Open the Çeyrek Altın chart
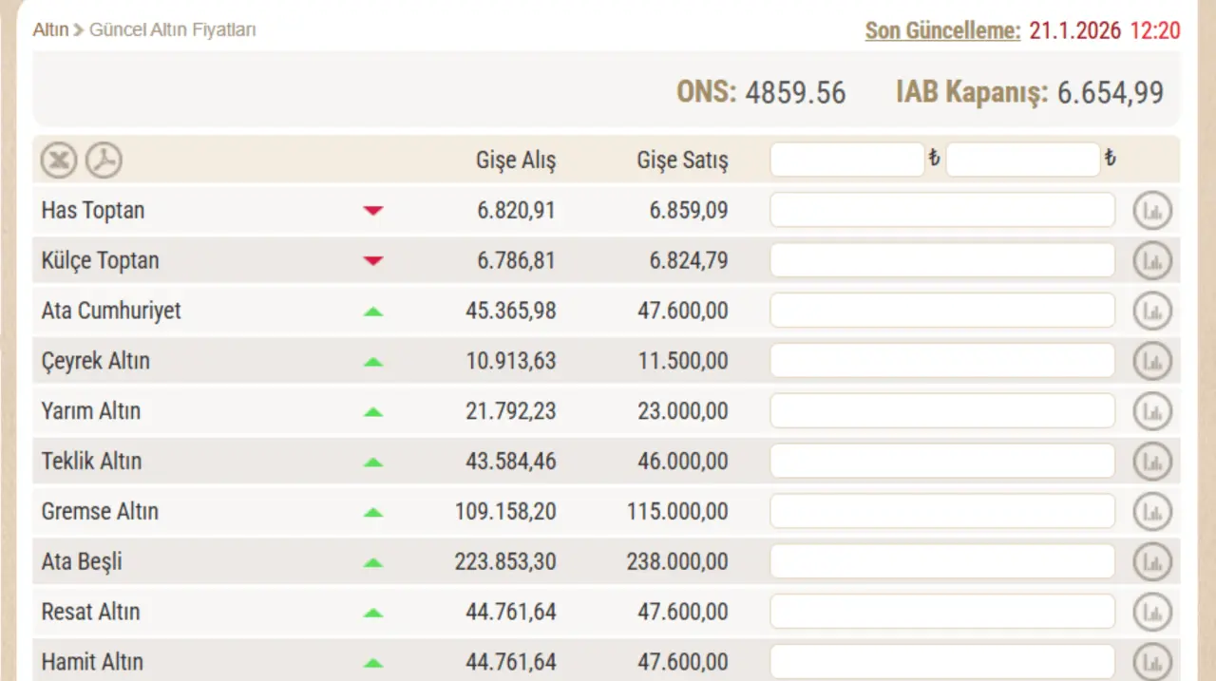 tap(1152, 362)
